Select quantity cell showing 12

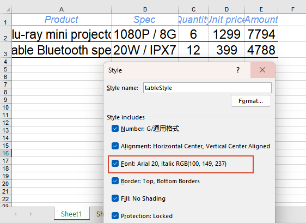coord(193,50)
